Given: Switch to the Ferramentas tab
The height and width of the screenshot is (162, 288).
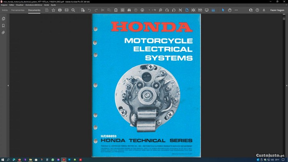Looking at the screenshot, I should [x=18, y=10].
